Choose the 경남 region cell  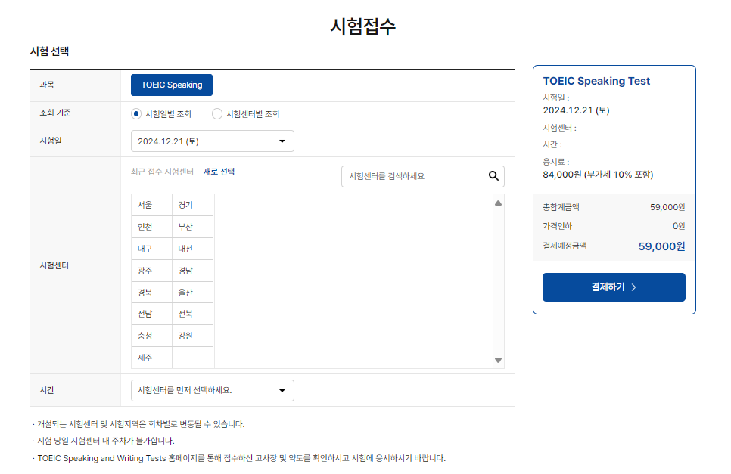pyautogui.click(x=192, y=271)
